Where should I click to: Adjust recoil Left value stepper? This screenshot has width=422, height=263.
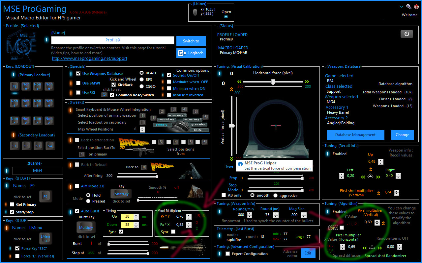[x=342, y=176]
